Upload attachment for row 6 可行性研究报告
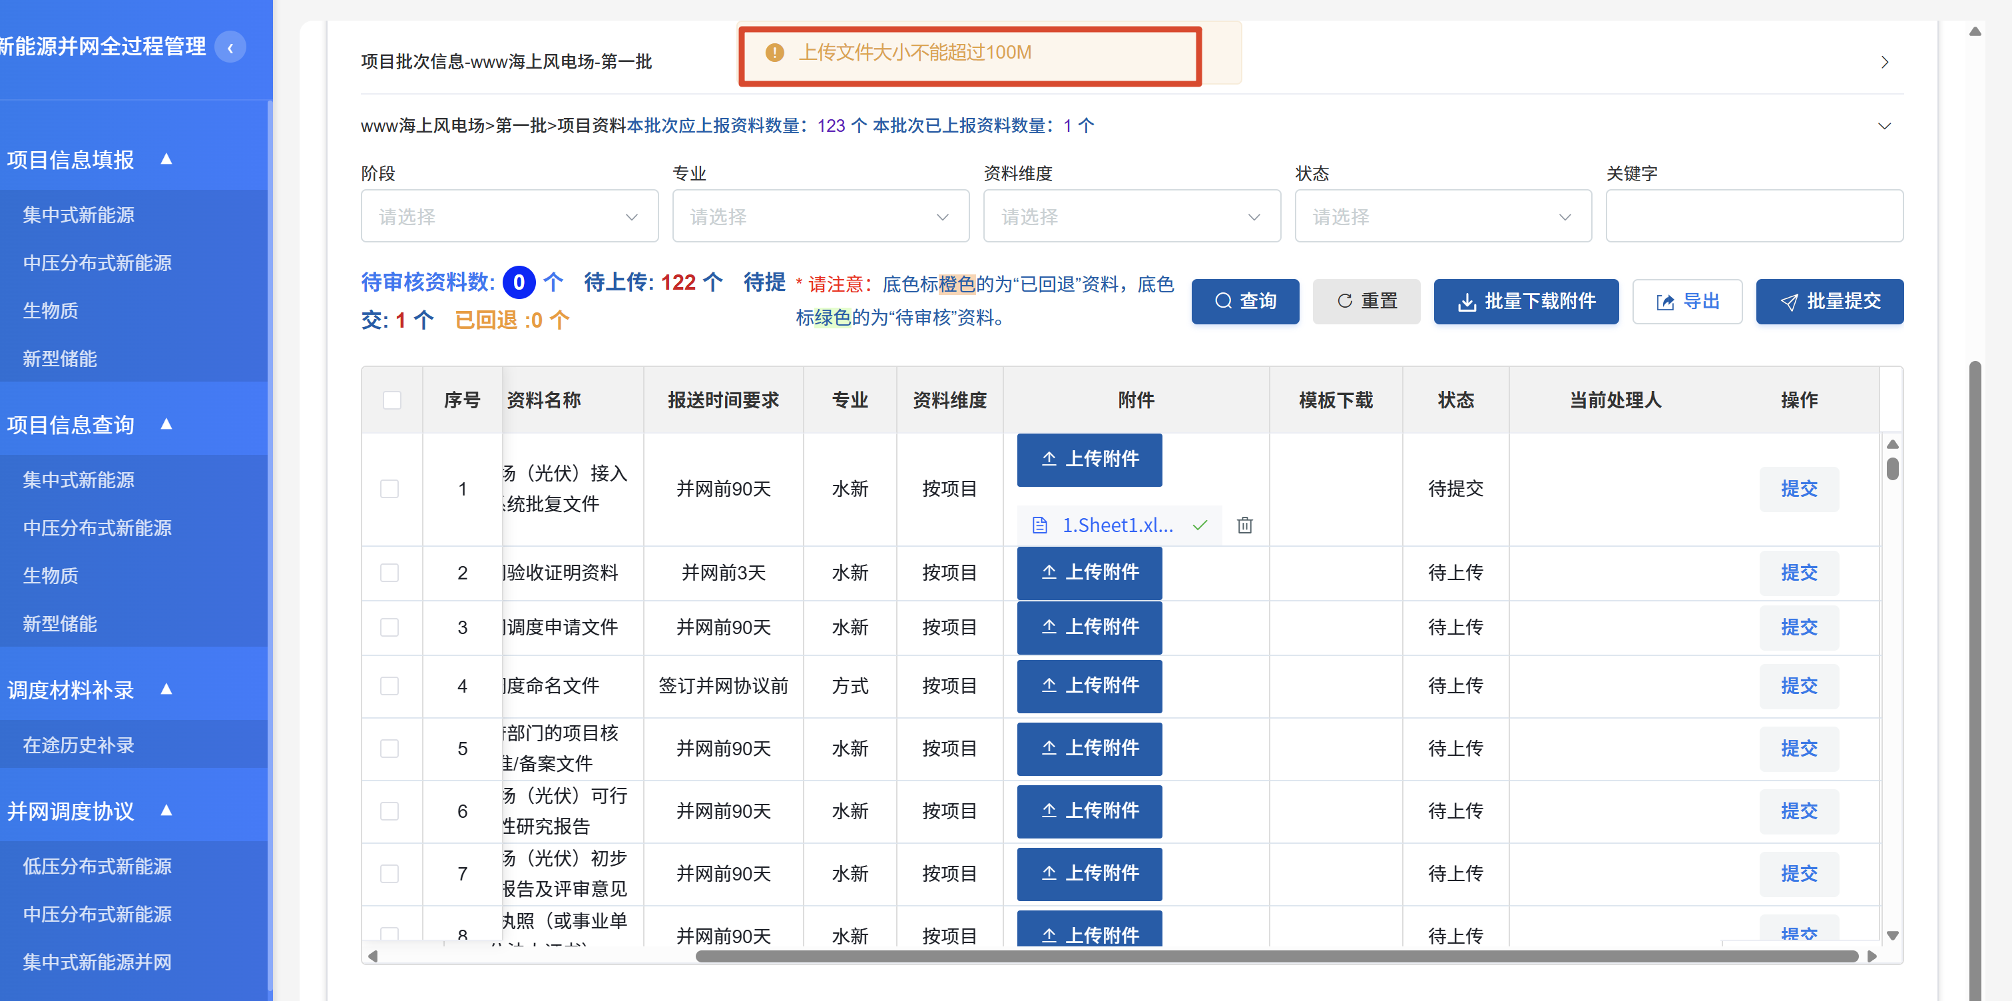This screenshot has width=2012, height=1001. (1089, 811)
